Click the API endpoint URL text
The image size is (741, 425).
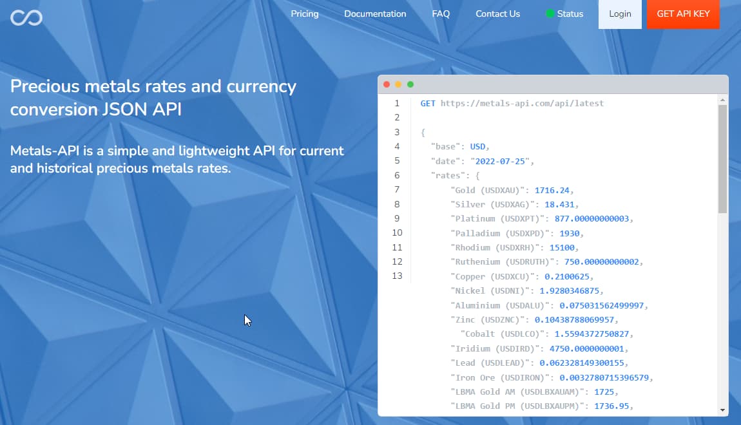coord(522,104)
